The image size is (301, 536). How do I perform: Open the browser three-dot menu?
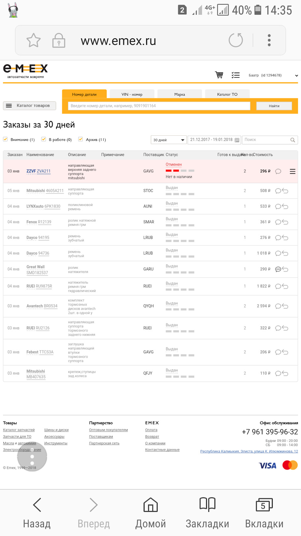coord(269,40)
